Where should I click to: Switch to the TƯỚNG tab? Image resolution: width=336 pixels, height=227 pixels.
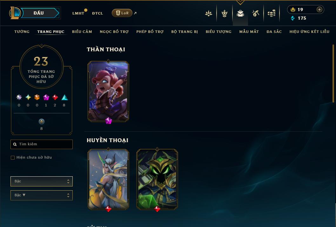click(x=22, y=32)
